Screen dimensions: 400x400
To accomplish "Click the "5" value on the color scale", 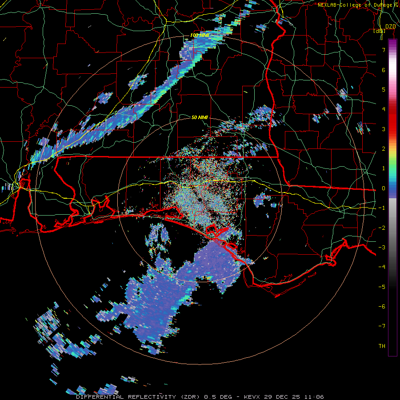I will pyautogui.click(x=384, y=89).
